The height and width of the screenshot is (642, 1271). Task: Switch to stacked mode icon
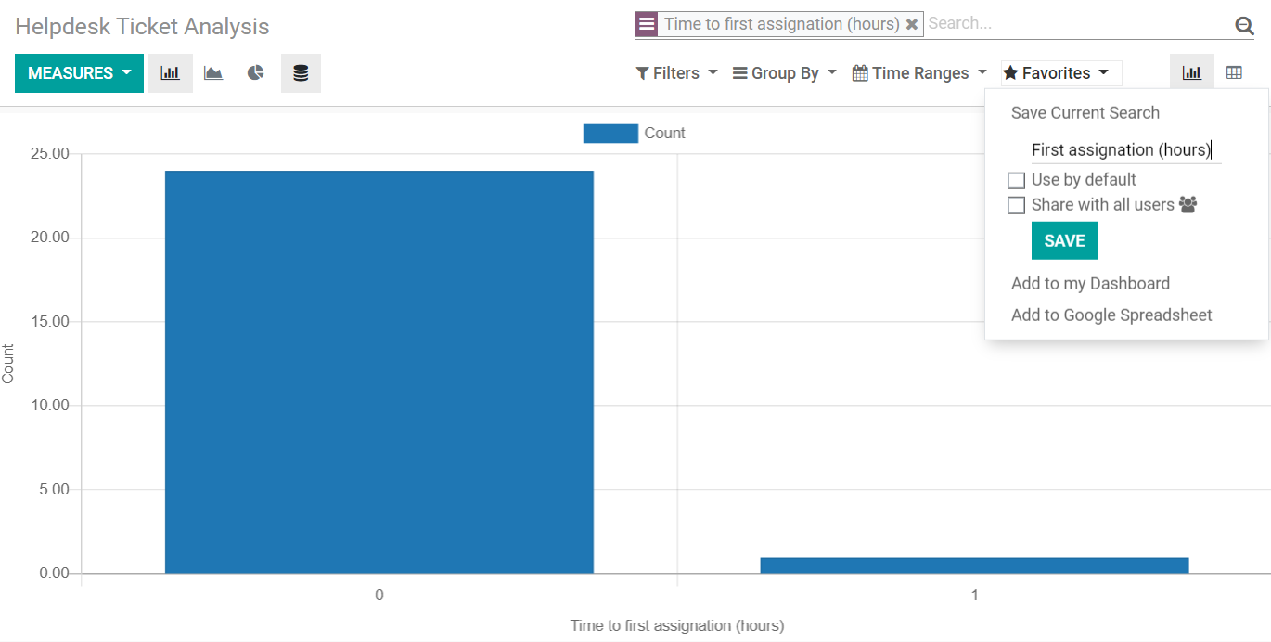[x=300, y=72]
